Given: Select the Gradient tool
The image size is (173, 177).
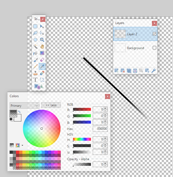Looking at the screenshot, I should point(42,53).
